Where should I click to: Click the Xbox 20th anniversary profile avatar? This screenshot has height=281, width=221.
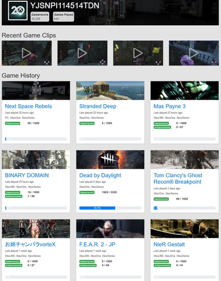[x=18, y=11]
